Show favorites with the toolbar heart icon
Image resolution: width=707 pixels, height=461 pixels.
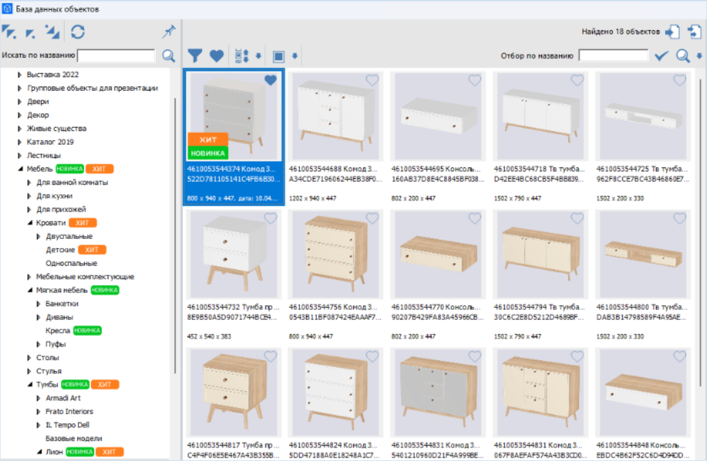(217, 56)
